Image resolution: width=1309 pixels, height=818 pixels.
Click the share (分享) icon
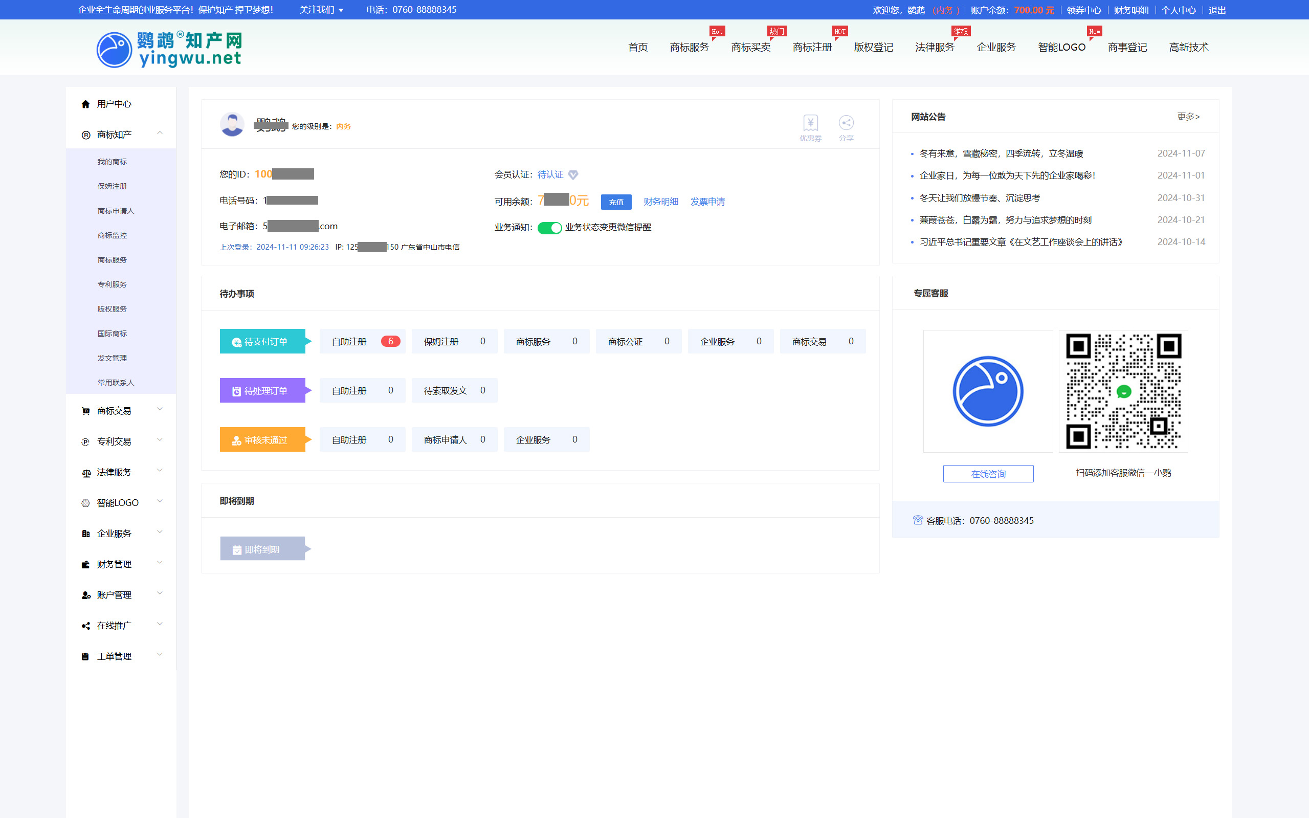pyautogui.click(x=846, y=123)
